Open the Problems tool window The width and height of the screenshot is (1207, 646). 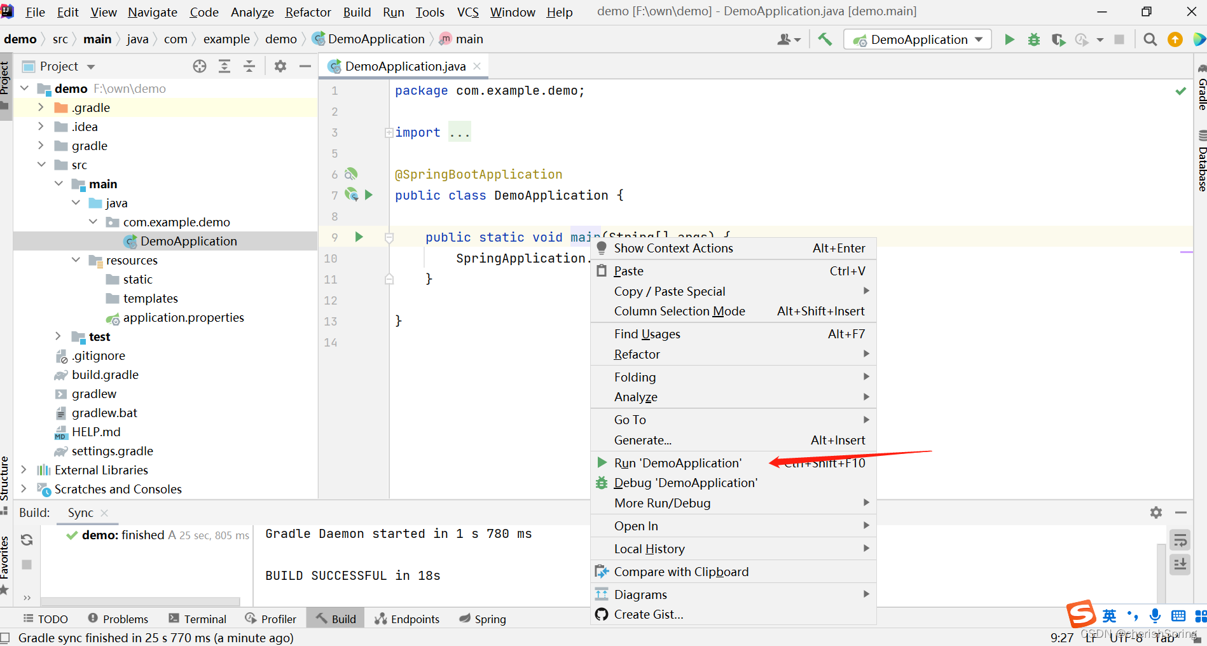118,619
